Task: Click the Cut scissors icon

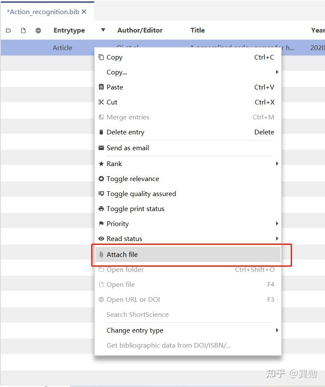Action: pyautogui.click(x=101, y=102)
